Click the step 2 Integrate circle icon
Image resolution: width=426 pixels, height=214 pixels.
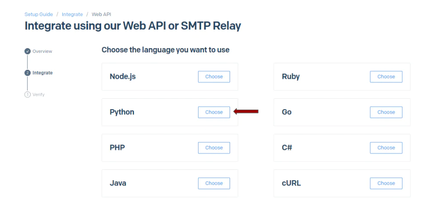27,73
